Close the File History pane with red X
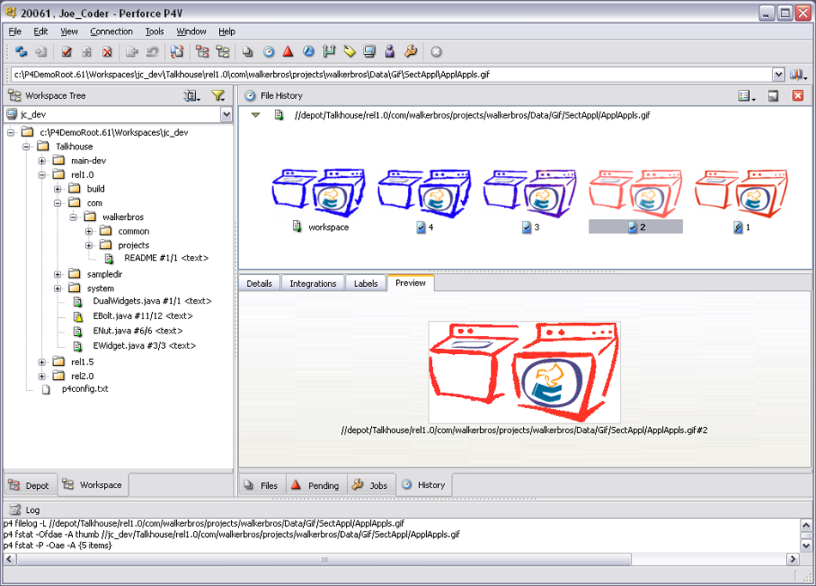816x586 pixels. coord(797,96)
